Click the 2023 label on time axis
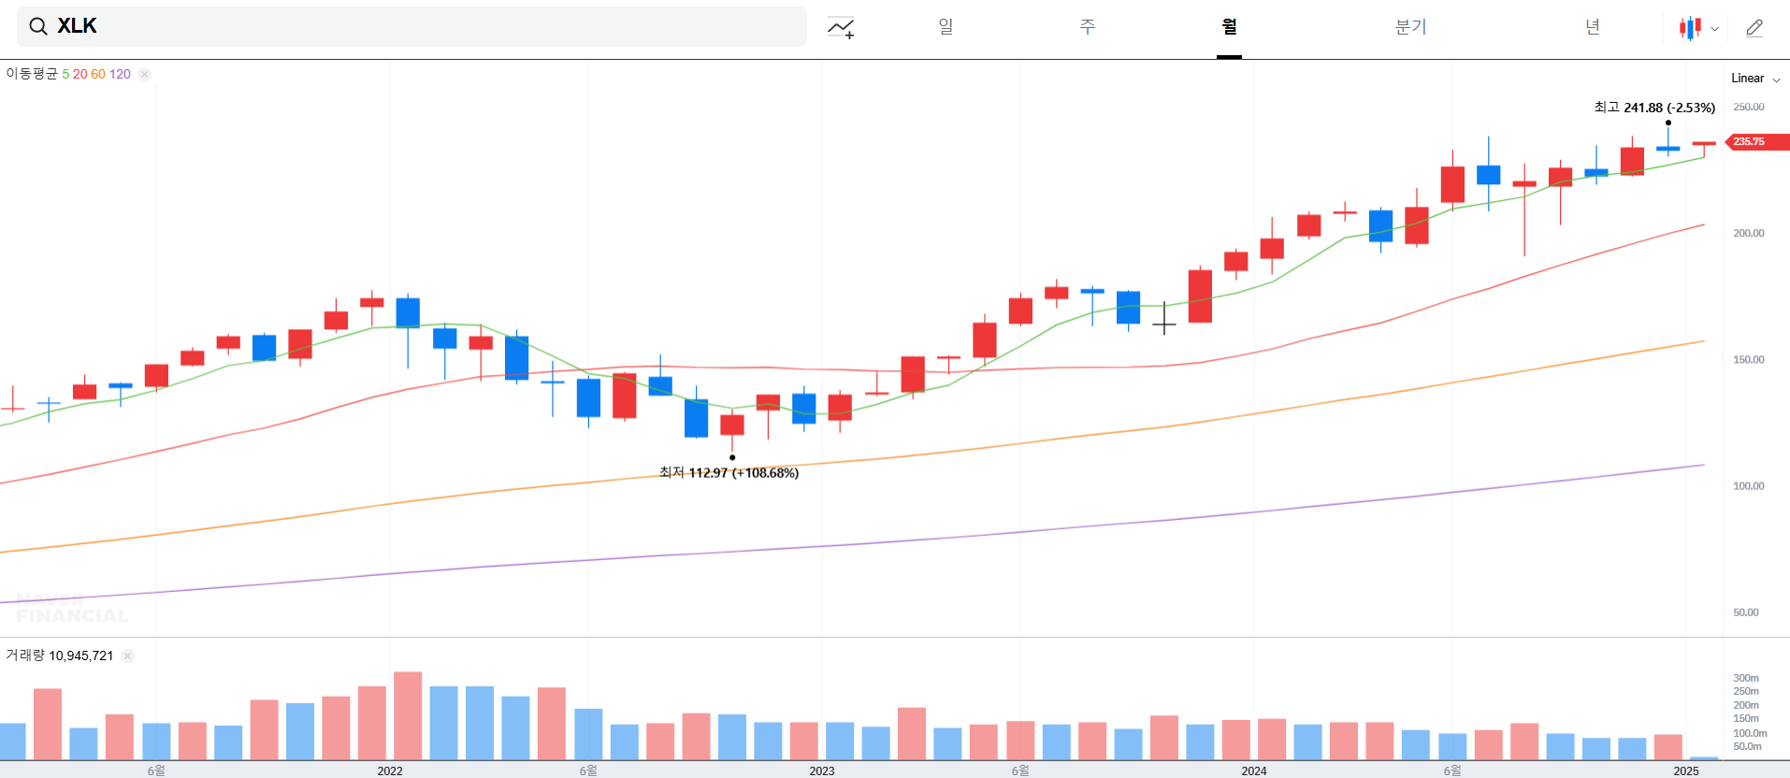The width and height of the screenshot is (1790, 778). click(822, 771)
